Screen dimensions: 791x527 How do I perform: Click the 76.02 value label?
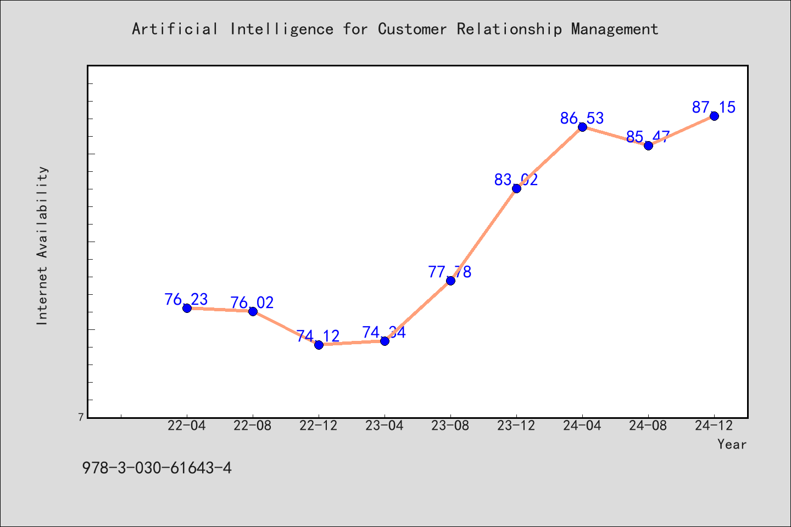[x=252, y=302]
